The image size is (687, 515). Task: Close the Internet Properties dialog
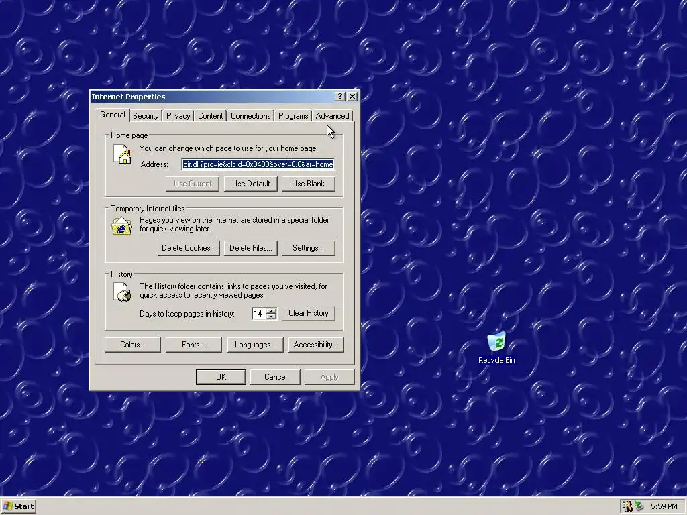[352, 97]
